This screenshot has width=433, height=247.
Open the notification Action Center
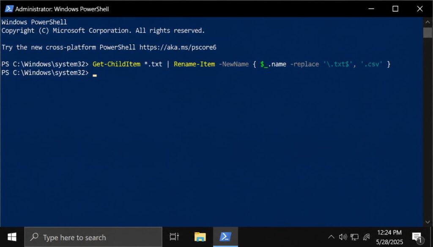click(x=417, y=237)
